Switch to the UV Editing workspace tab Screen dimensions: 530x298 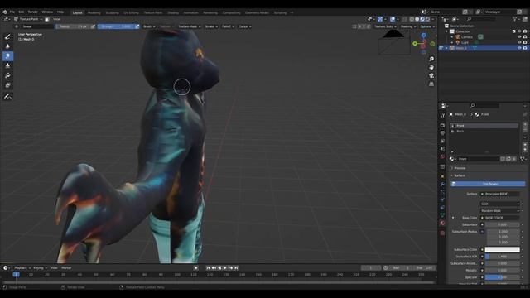tap(131, 13)
